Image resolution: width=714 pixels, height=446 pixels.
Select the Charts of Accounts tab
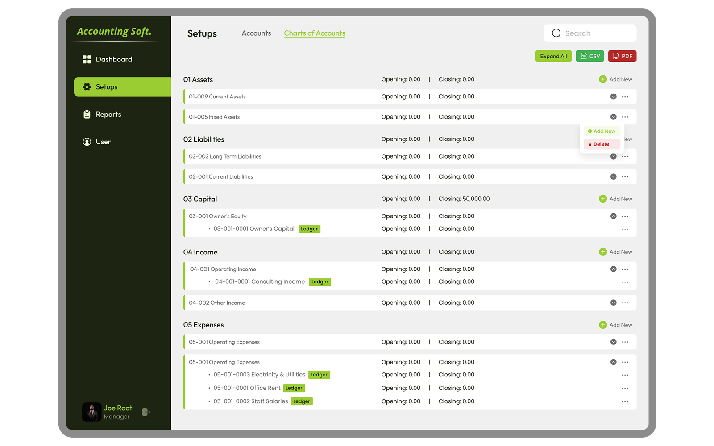pyautogui.click(x=315, y=33)
